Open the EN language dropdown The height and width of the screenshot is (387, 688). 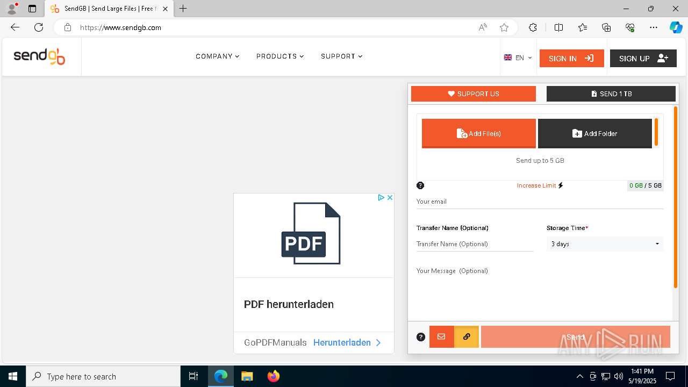coord(518,58)
